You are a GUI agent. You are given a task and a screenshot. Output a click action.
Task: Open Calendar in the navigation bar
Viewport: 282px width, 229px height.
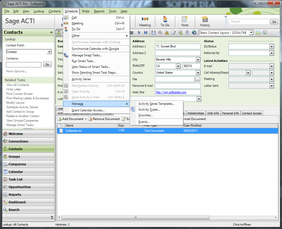click(29, 172)
